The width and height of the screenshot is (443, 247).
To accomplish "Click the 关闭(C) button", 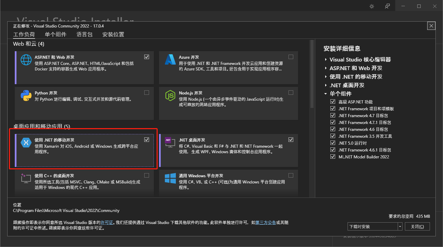I will pyautogui.click(x=417, y=226).
